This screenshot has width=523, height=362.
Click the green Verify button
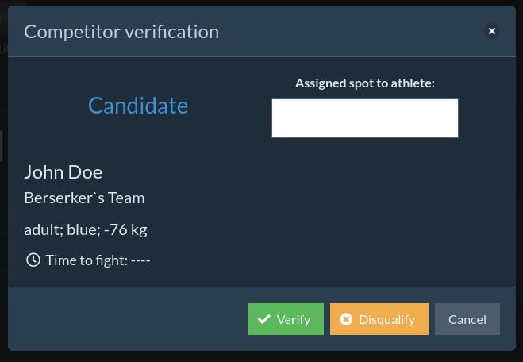(286, 319)
